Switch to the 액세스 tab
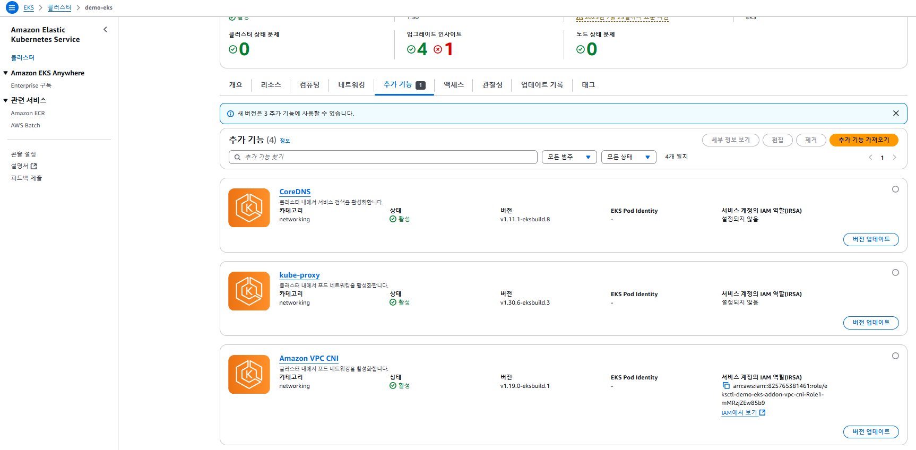Screen dimensions: 916x450 click(x=454, y=85)
